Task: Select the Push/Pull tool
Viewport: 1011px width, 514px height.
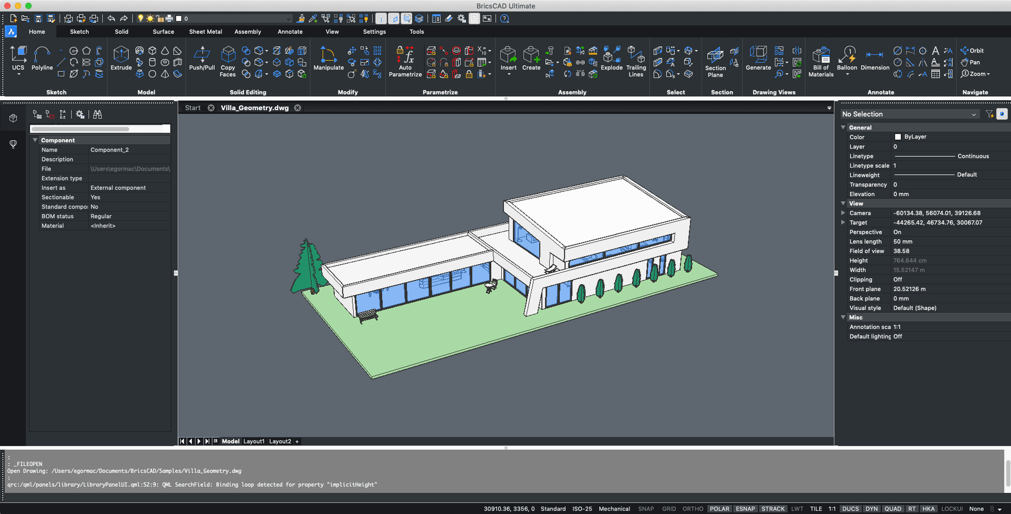Action: click(x=201, y=58)
